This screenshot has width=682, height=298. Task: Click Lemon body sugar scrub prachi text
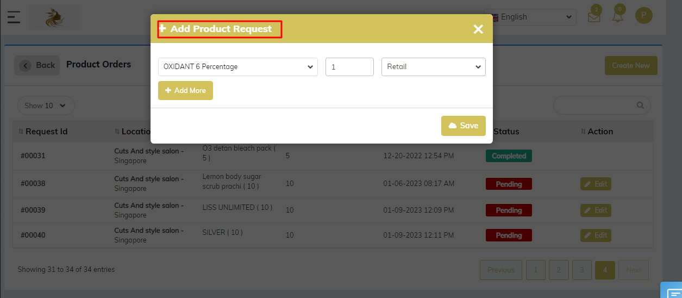(x=232, y=181)
